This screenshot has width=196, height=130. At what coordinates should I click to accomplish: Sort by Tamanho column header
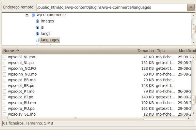[146, 51]
